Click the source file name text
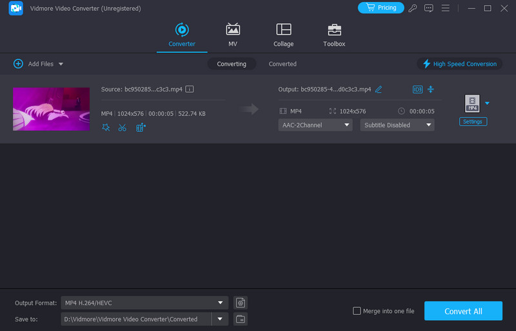Screen dimensions: 516x331 pos(154,89)
